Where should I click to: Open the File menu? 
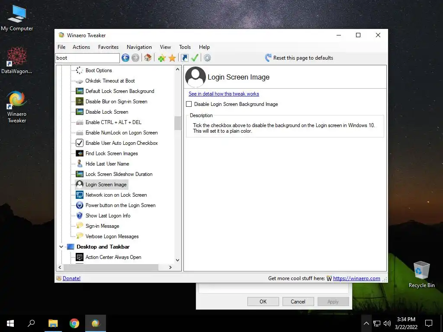point(61,47)
